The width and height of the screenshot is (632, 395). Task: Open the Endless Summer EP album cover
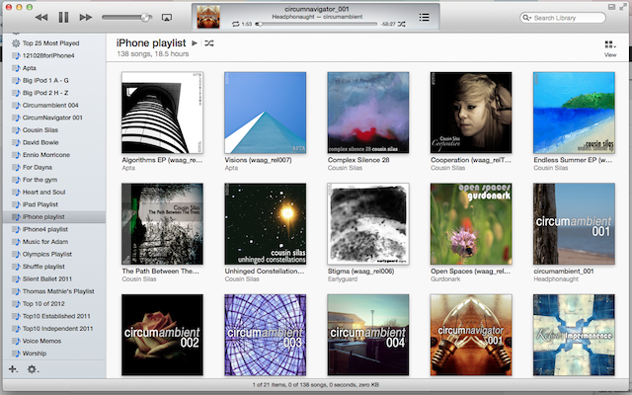(x=574, y=113)
